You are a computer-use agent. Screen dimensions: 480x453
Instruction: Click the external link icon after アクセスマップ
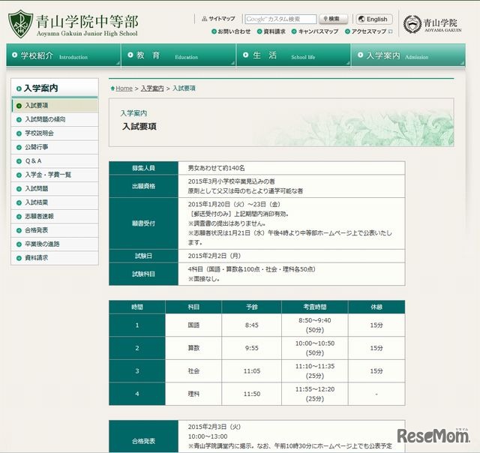(x=390, y=31)
